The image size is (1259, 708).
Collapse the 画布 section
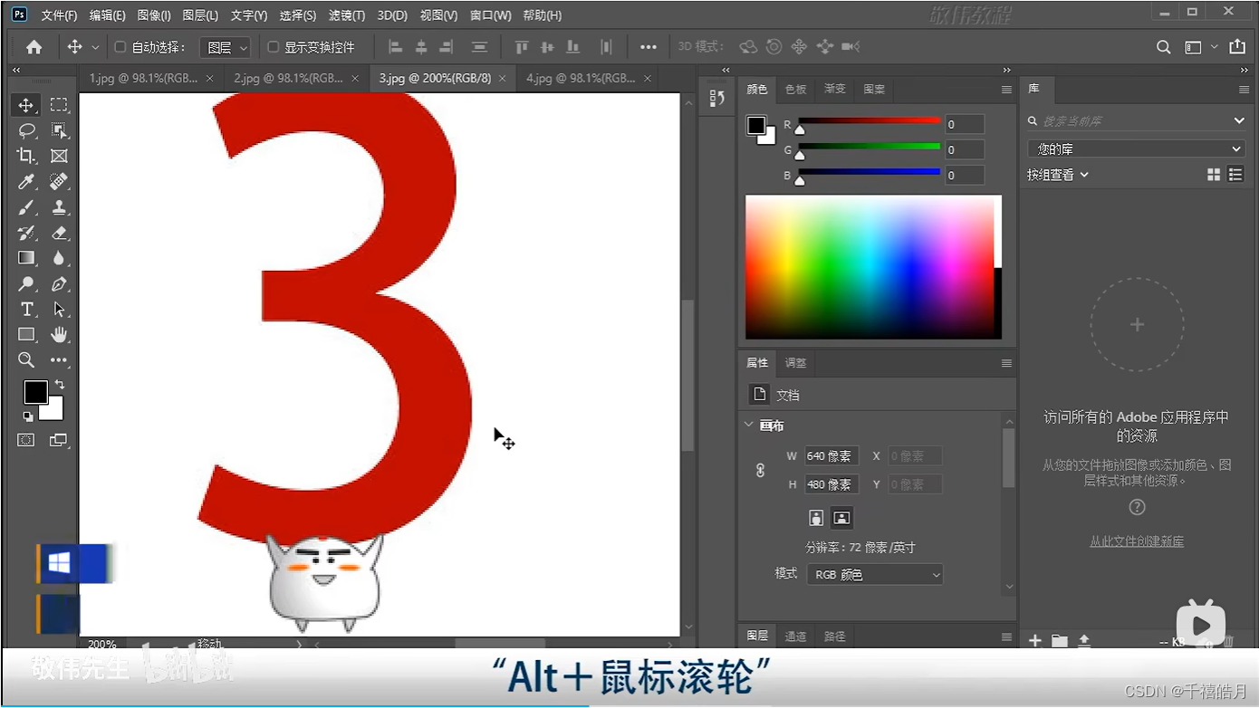click(x=749, y=425)
